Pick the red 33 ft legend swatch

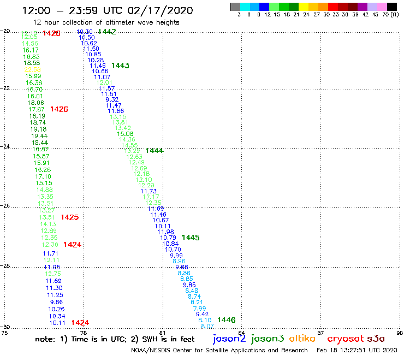(x=333, y=7)
